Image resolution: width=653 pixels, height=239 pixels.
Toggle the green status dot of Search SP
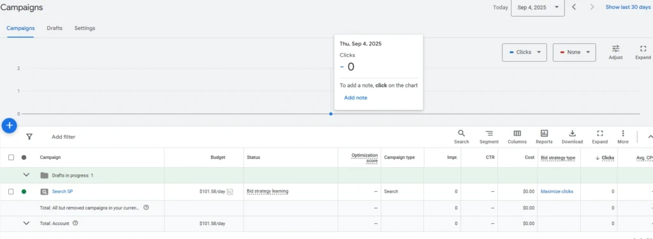click(24, 191)
